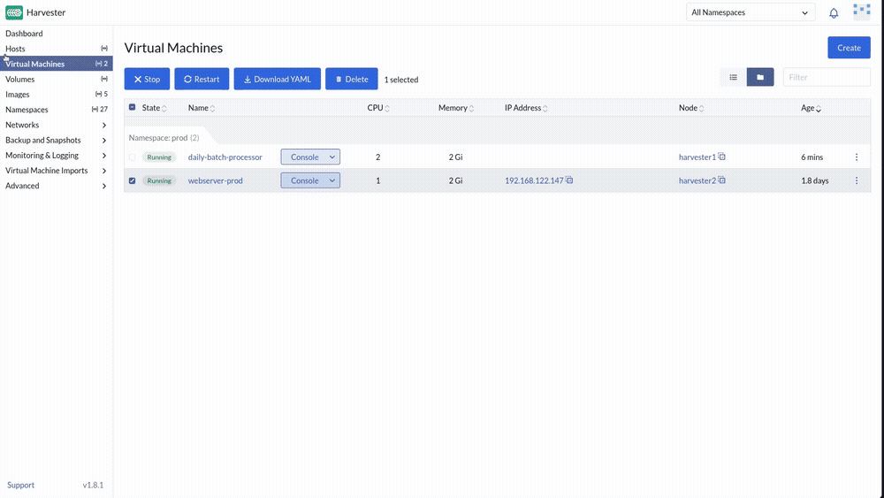Select the daily-batch-processor row checkbox

tap(132, 157)
